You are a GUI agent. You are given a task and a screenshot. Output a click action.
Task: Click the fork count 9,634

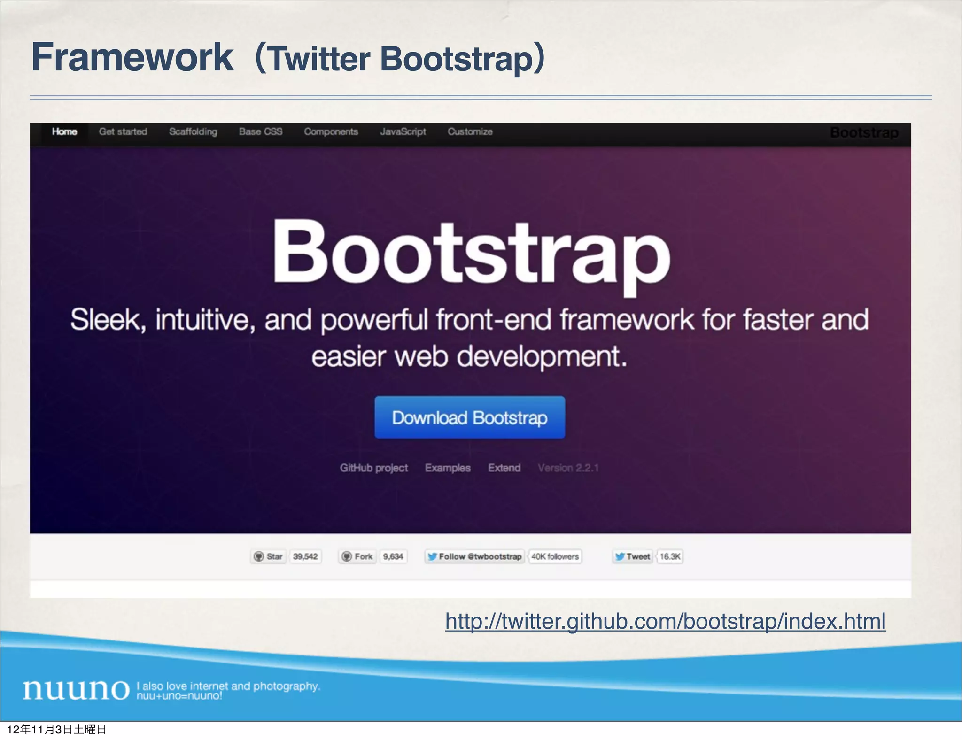point(393,556)
